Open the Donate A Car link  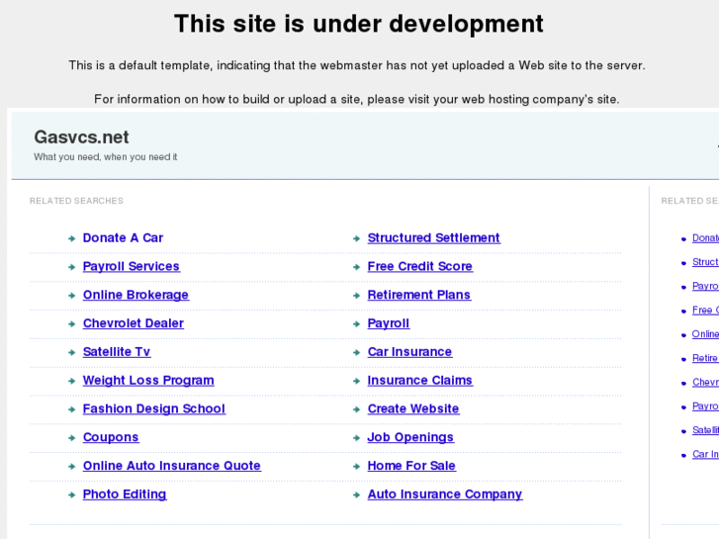pos(123,238)
